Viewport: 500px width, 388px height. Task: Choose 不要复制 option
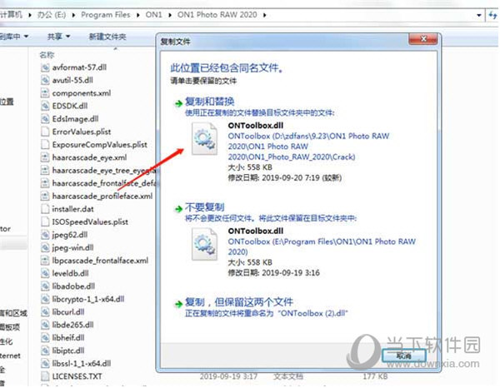(204, 207)
